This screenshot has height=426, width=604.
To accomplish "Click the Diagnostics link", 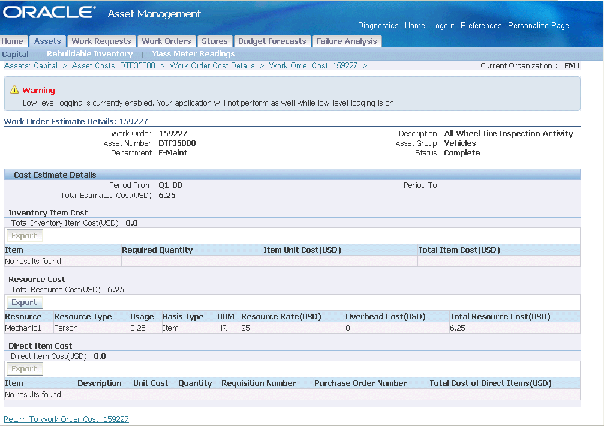I will tap(378, 25).
